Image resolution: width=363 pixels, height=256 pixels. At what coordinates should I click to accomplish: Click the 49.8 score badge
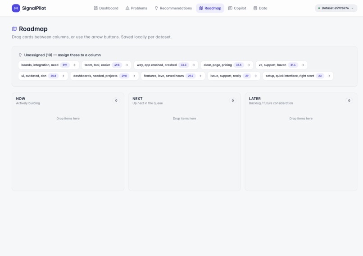117,65
